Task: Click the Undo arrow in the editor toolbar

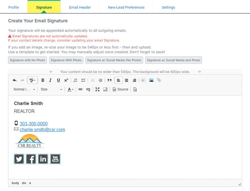Action: point(14,80)
